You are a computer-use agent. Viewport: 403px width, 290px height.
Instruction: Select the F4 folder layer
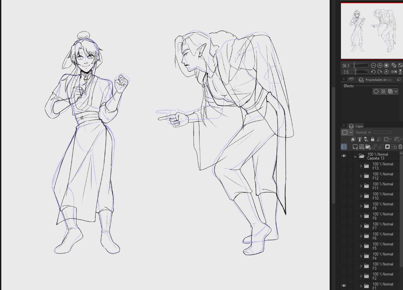[379, 256]
